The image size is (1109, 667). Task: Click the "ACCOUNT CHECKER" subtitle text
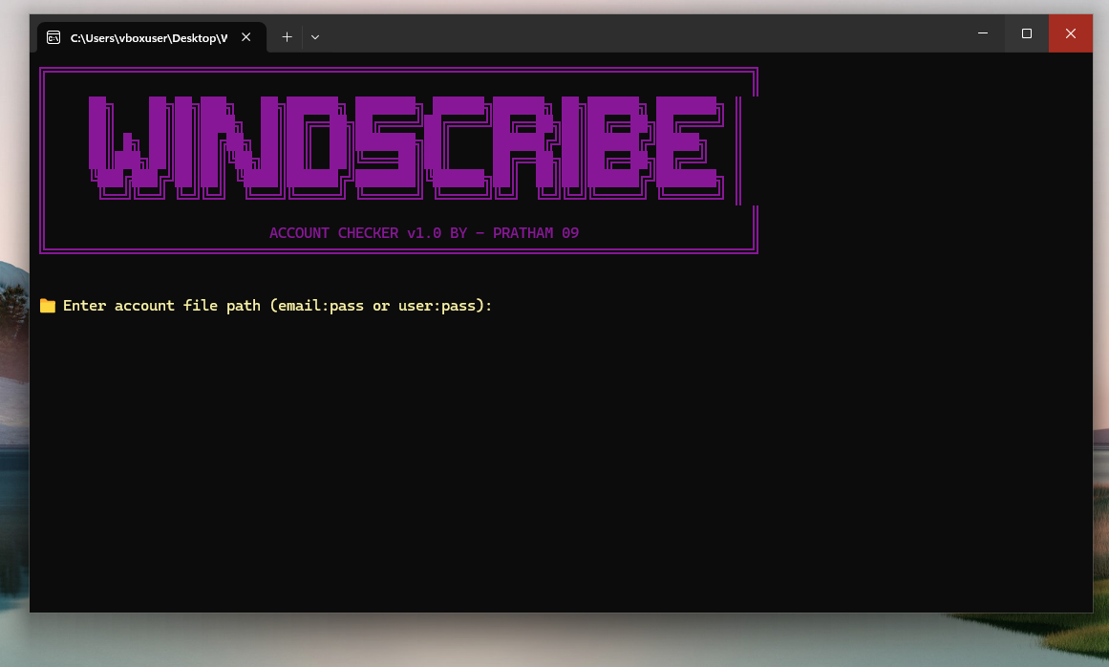[333, 233]
